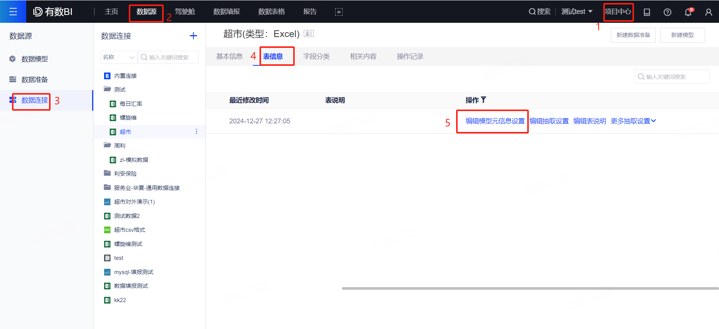This screenshot has width=719, height=329.
Task: Click the filter icon beside 操作 column
Action: pyautogui.click(x=483, y=100)
